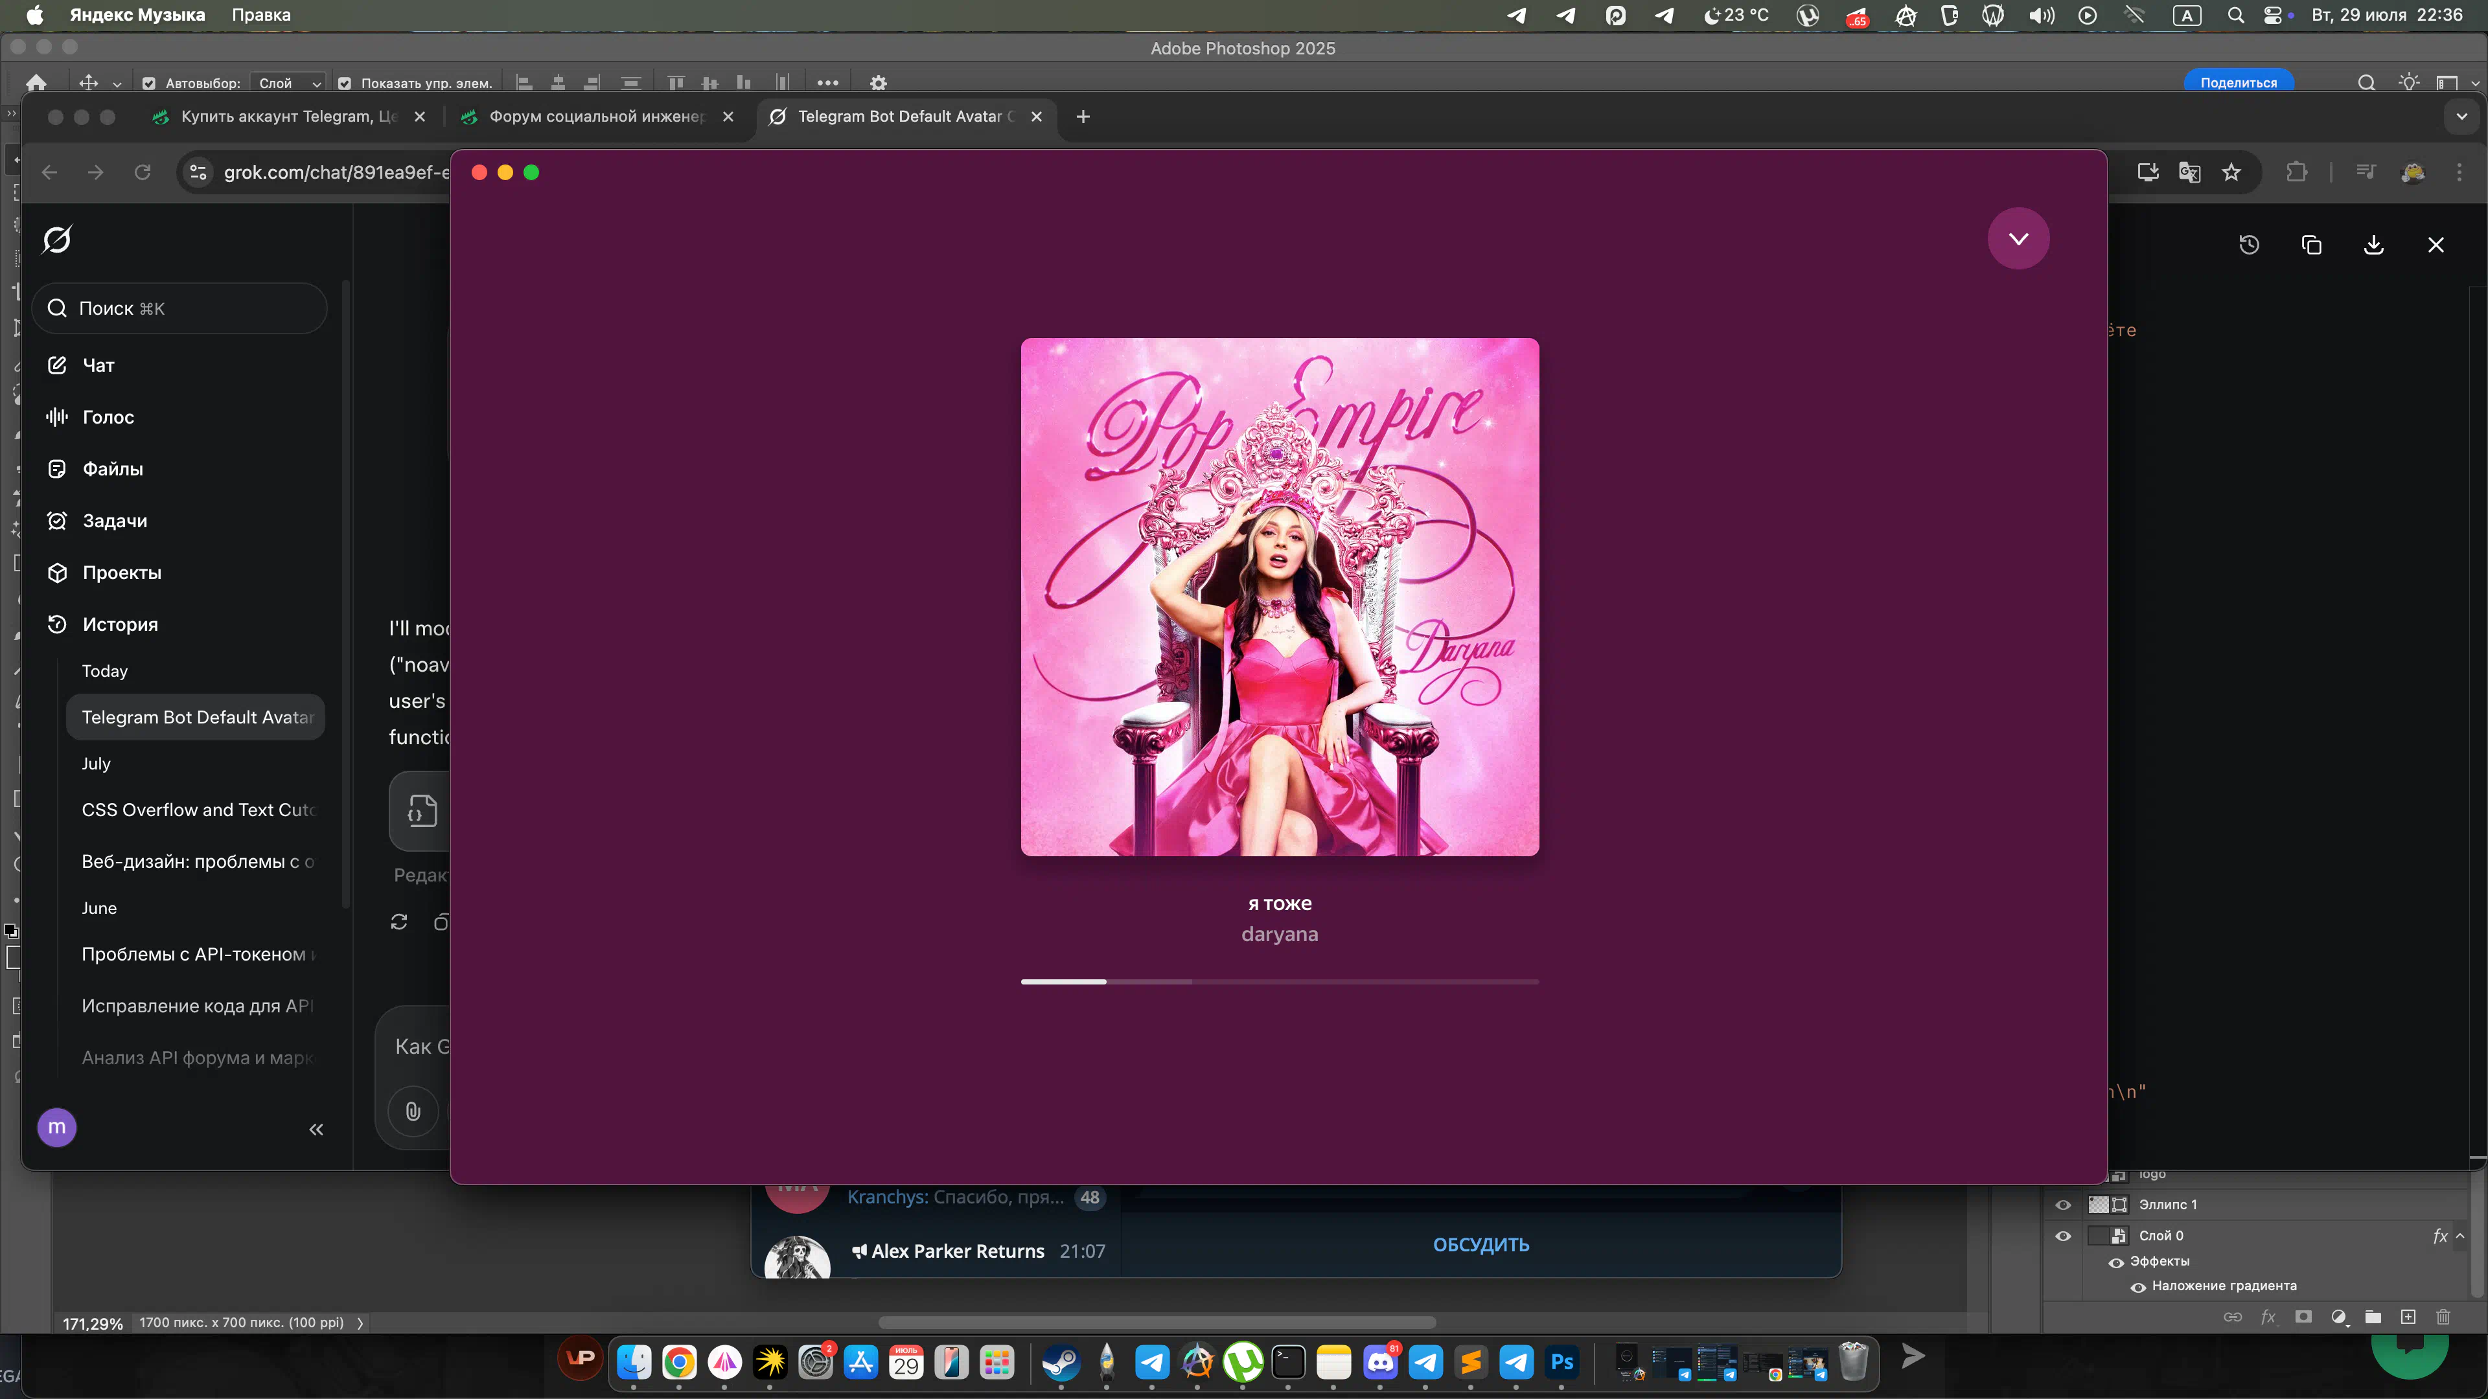The image size is (2488, 1399).
Task: Delete layer with trash icon in Layers panel
Action: 2443,1317
